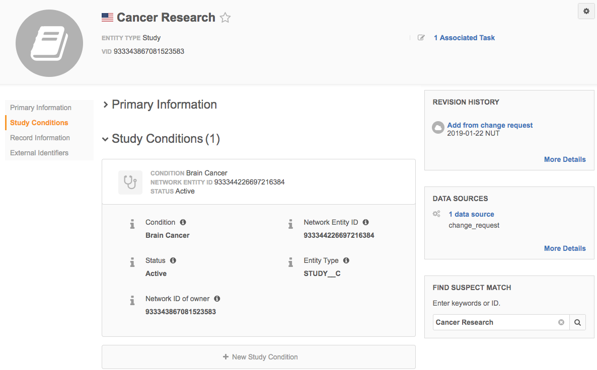This screenshot has height=370, width=597.
Task: Open the settings gear menu
Action: point(586,11)
